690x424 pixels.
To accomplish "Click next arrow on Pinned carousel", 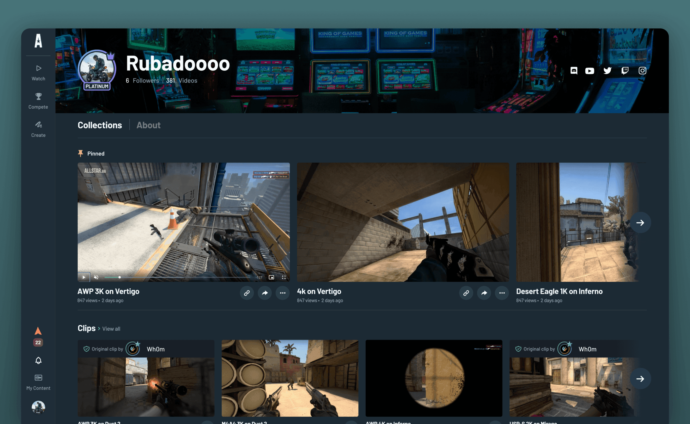I will [x=640, y=223].
